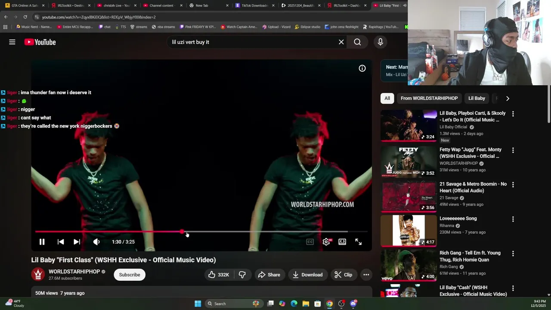
Task: Open options for 'Loveeeeeee Song'
Action: coord(513,219)
